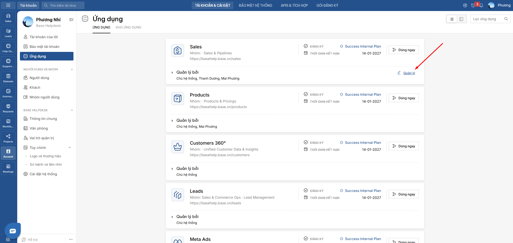Expand Quản lý bởi under Sales
513x243 pixels.
tap(172, 73)
